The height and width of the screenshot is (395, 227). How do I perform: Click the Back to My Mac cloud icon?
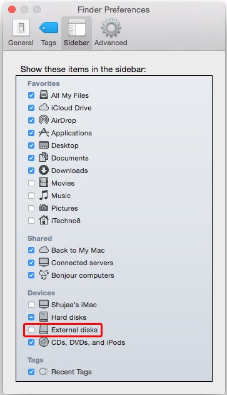(x=44, y=250)
